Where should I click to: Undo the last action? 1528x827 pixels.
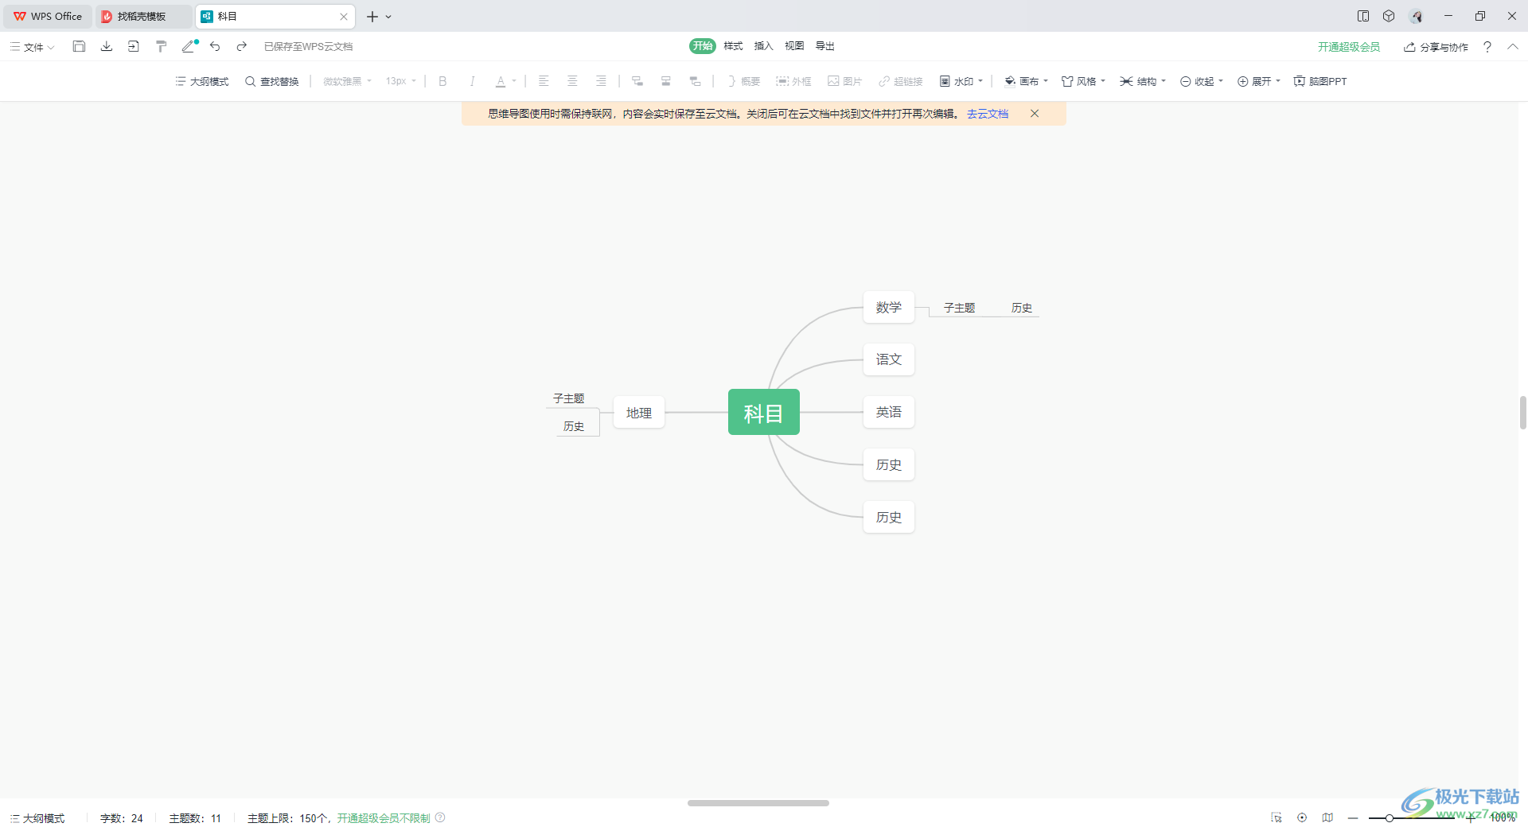coord(215,46)
